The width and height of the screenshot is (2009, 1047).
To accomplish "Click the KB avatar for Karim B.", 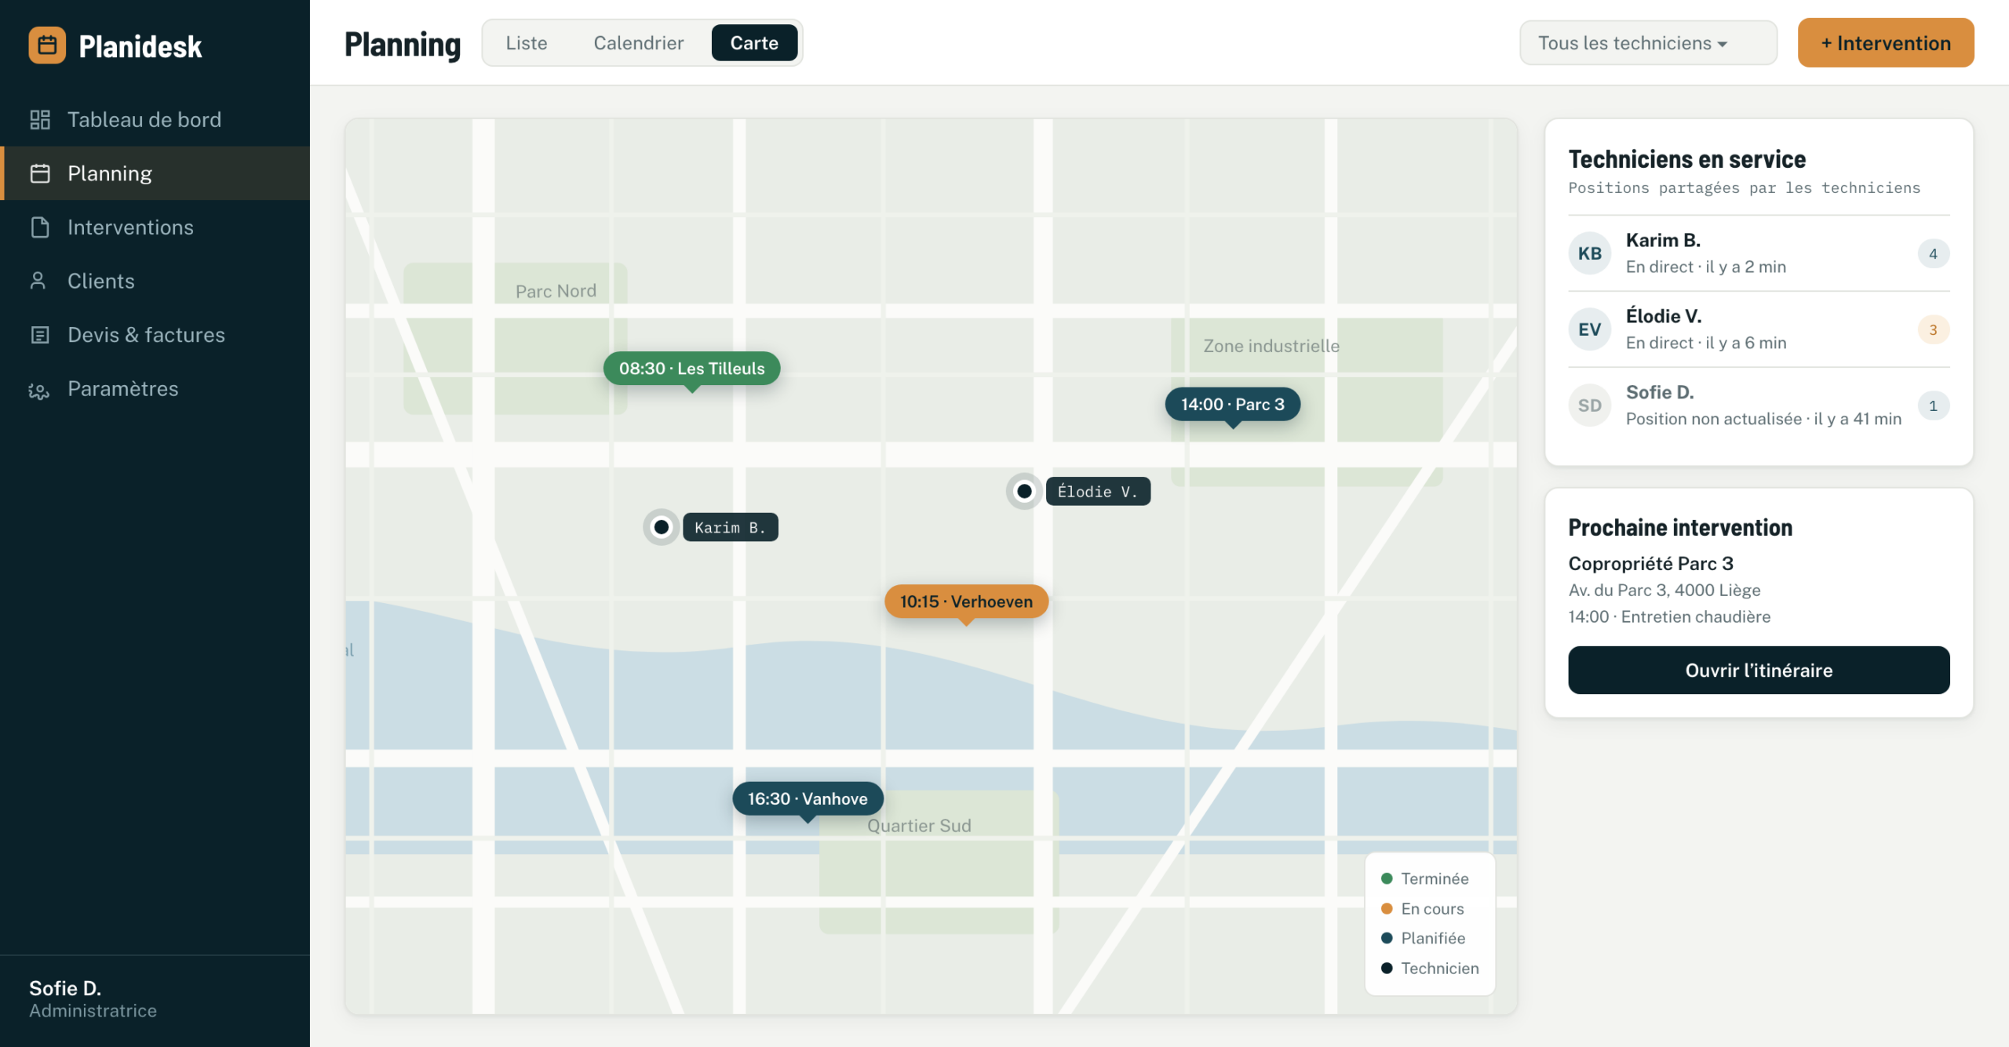I will click(1589, 253).
